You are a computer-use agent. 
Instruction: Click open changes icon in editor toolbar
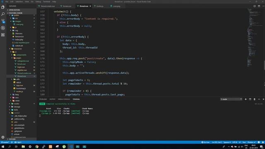click(x=255, y=6)
